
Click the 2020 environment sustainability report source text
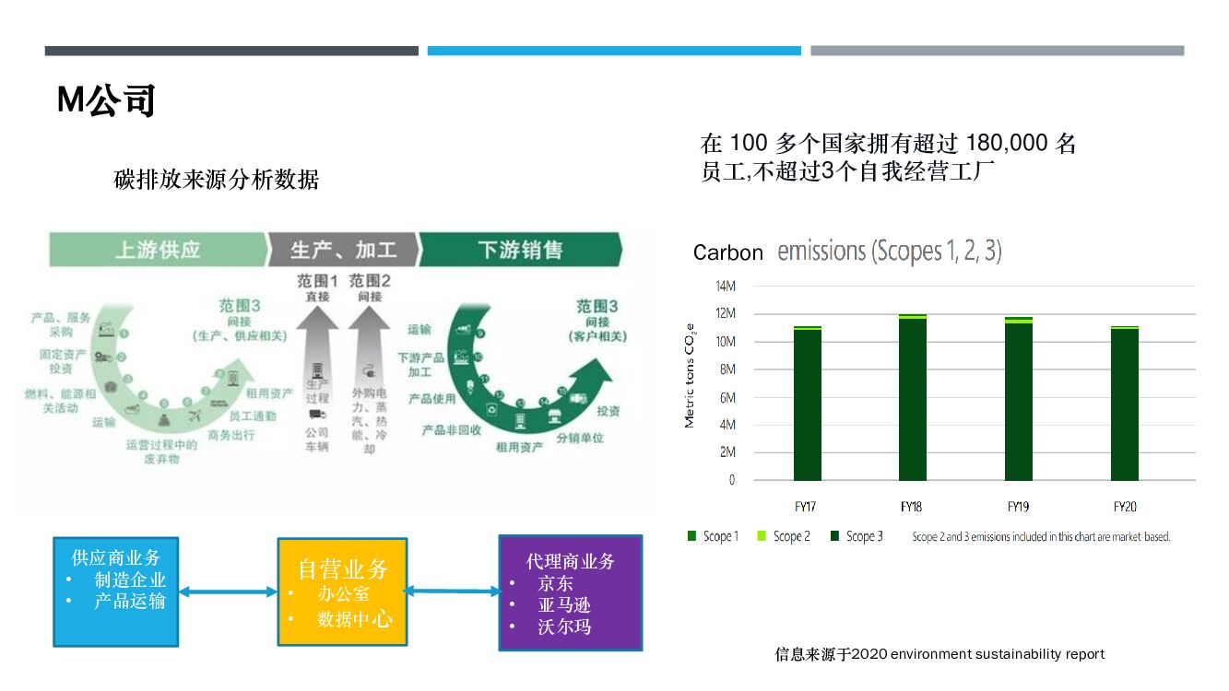[939, 654]
